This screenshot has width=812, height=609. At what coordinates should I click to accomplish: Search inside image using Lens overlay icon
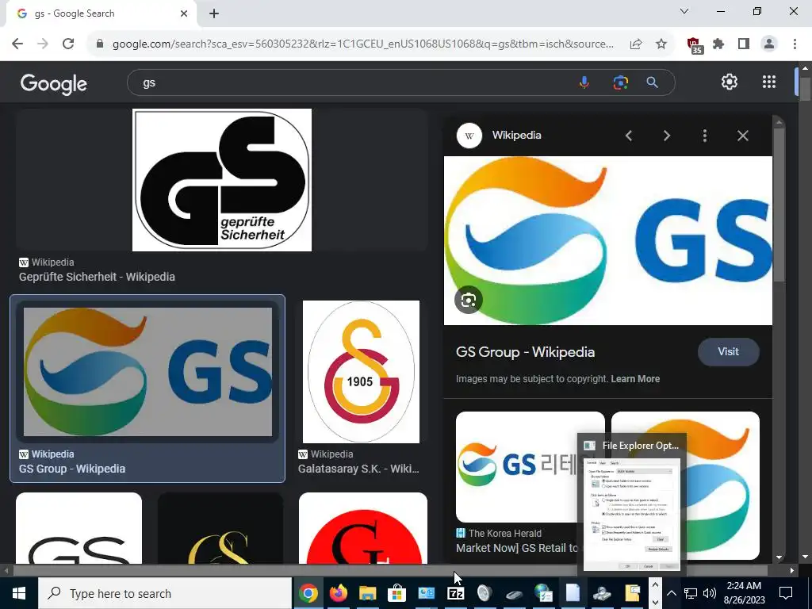click(469, 300)
